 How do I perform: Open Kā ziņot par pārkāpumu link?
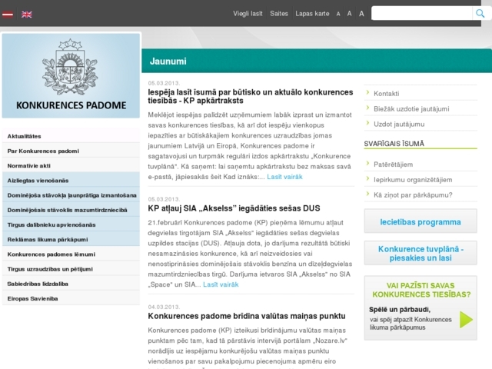(x=413, y=194)
